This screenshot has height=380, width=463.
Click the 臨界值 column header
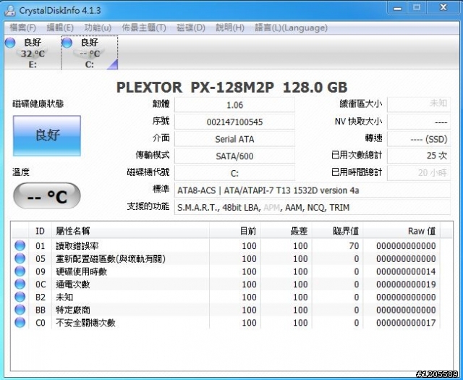pyautogui.click(x=338, y=231)
